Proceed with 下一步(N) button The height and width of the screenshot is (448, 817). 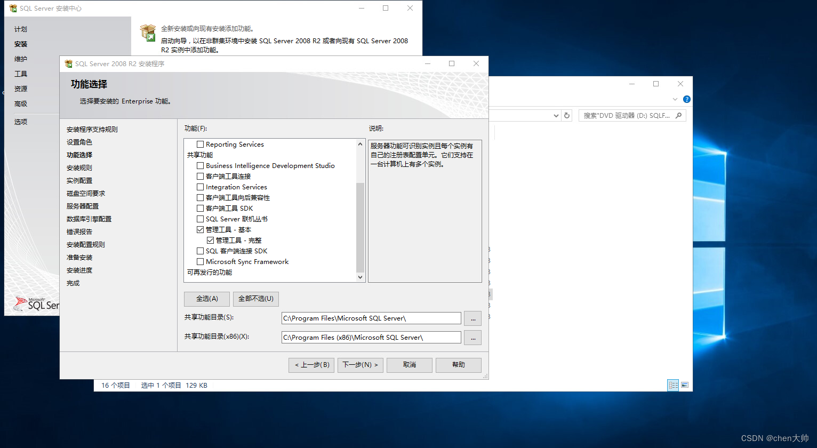point(361,365)
